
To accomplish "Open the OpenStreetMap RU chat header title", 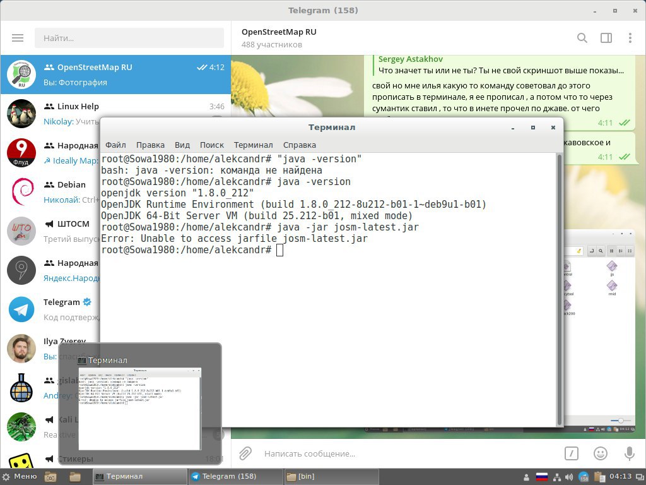I will [279, 32].
